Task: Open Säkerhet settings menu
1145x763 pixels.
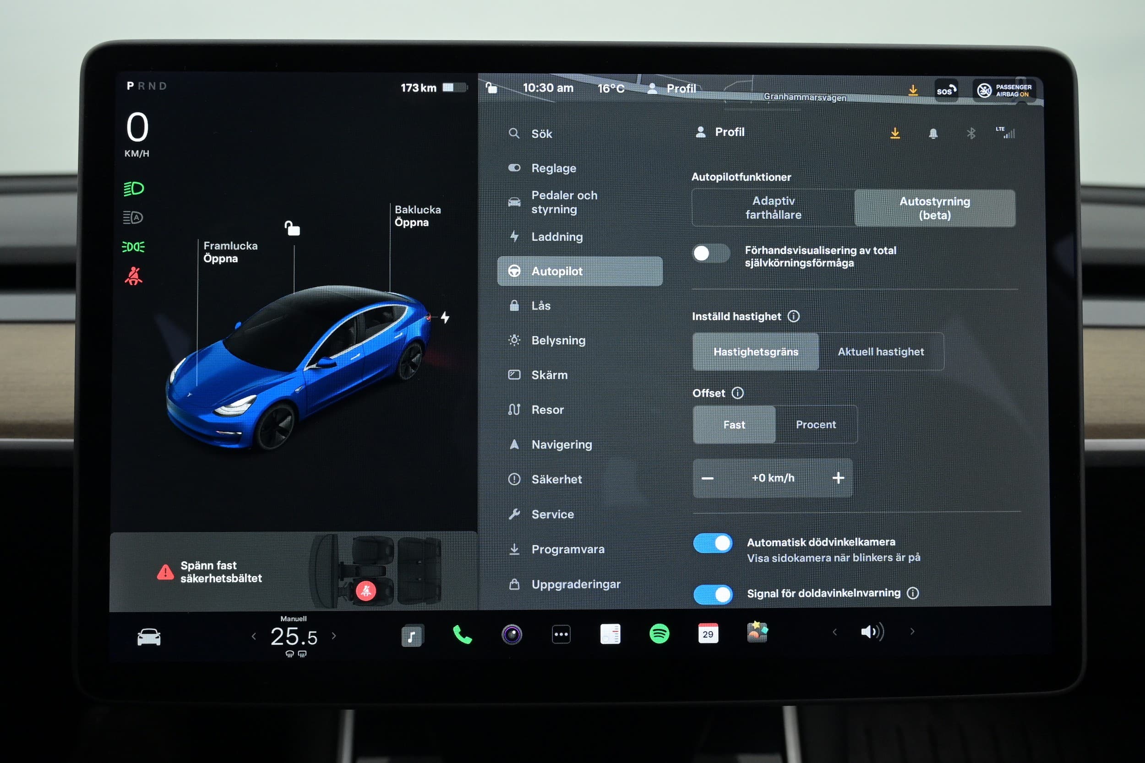Action: coord(580,479)
